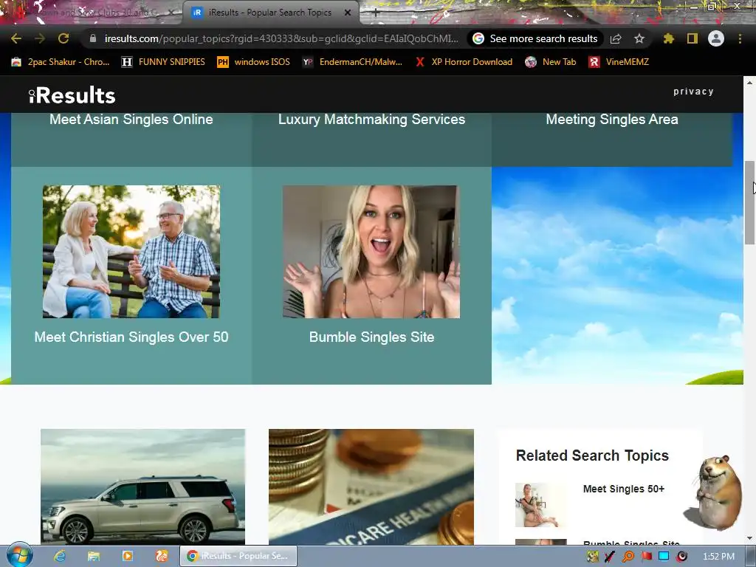Open the Windows Start menu
Image resolution: width=756 pixels, height=567 pixels.
pyautogui.click(x=19, y=556)
